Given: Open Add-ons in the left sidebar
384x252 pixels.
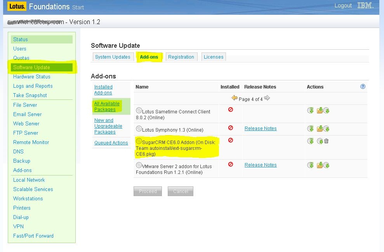Looking at the screenshot, I should click(x=22, y=170).
